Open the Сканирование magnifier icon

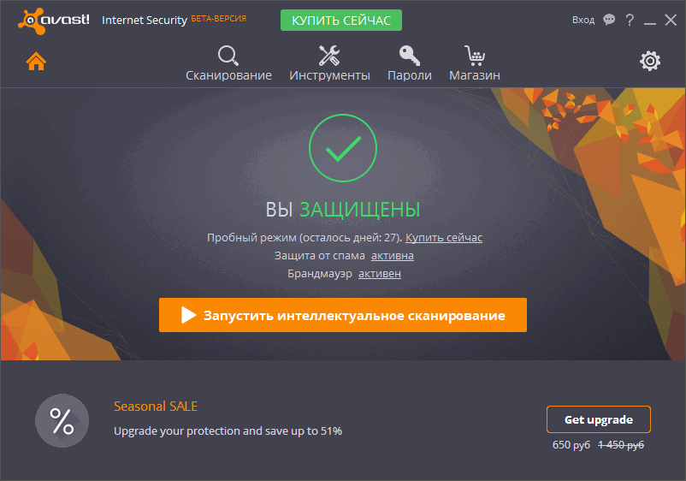(x=228, y=56)
